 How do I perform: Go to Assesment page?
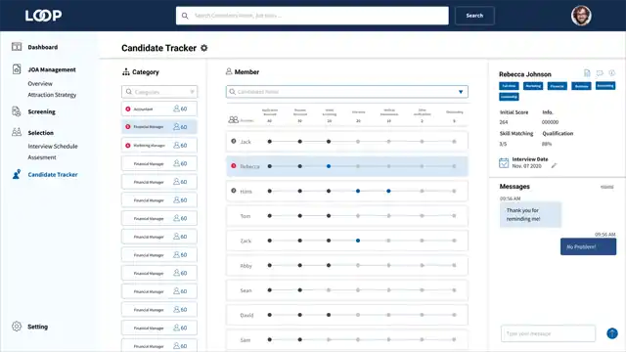tap(42, 157)
